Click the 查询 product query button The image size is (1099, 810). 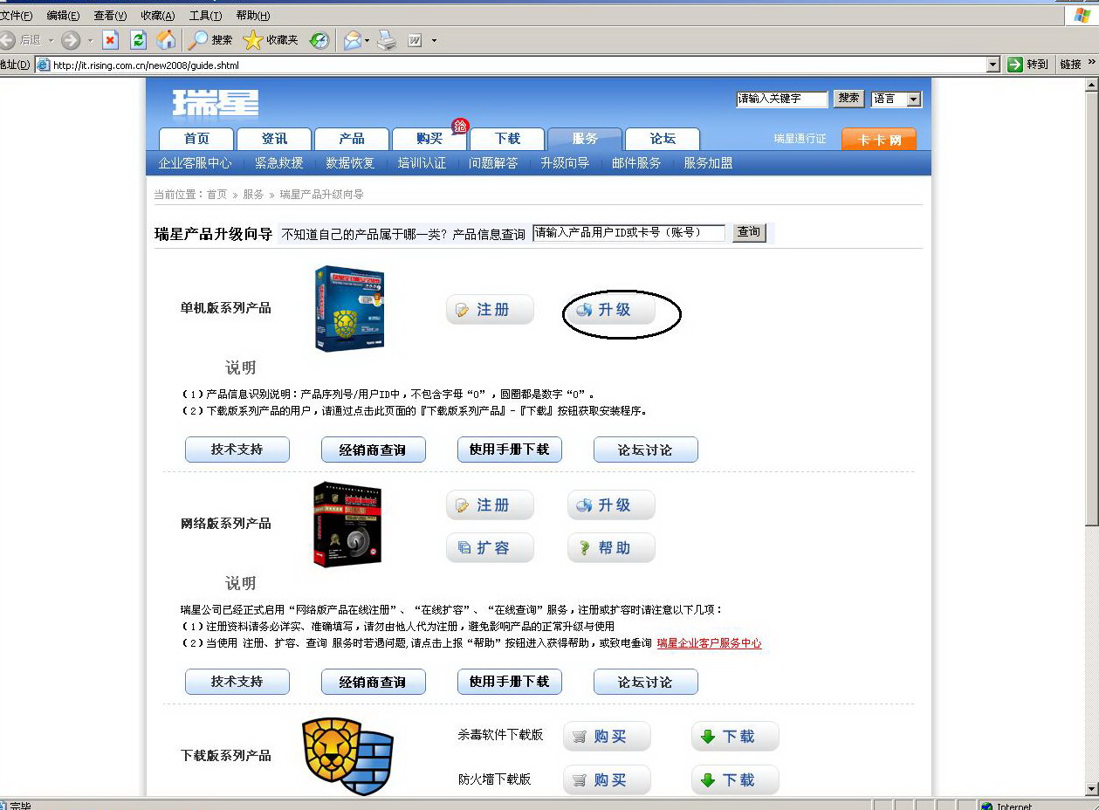coord(749,233)
